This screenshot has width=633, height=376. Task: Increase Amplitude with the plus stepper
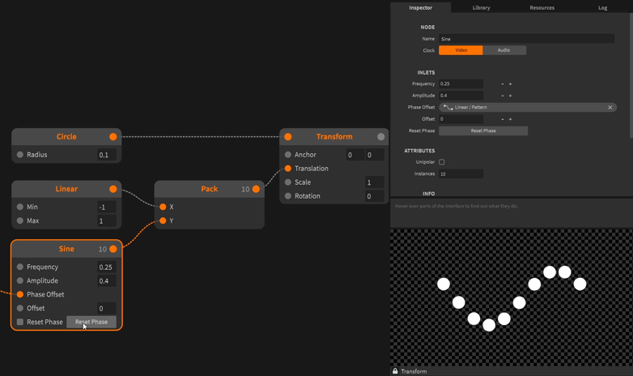click(x=510, y=96)
